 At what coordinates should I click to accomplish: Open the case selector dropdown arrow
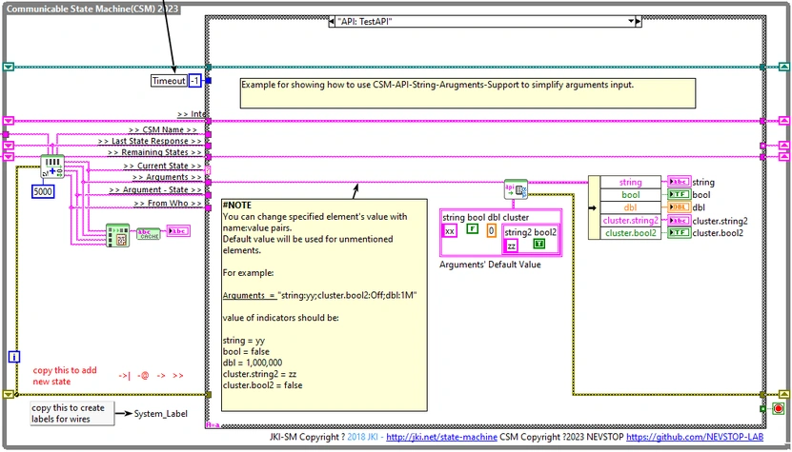pyautogui.click(x=630, y=22)
